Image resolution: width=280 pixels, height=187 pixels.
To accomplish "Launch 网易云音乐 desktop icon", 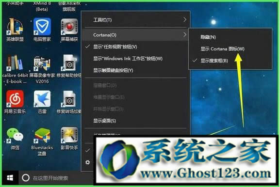I will click(x=15, y=99).
